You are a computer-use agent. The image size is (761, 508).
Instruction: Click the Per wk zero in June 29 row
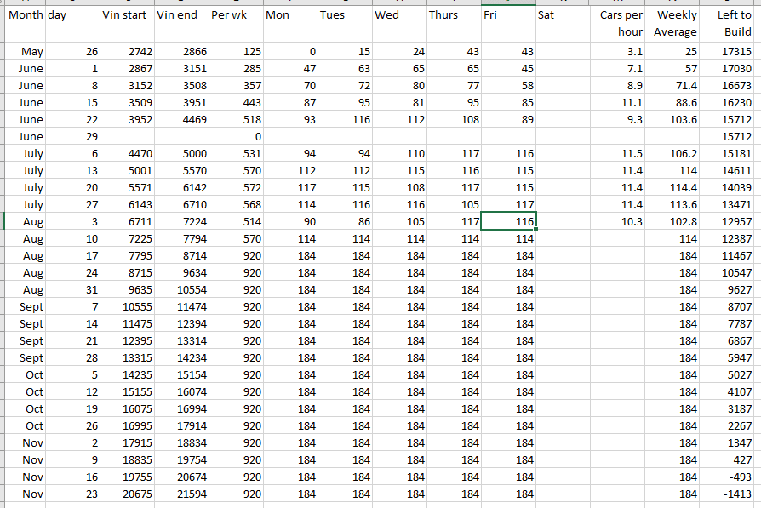point(235,137)
